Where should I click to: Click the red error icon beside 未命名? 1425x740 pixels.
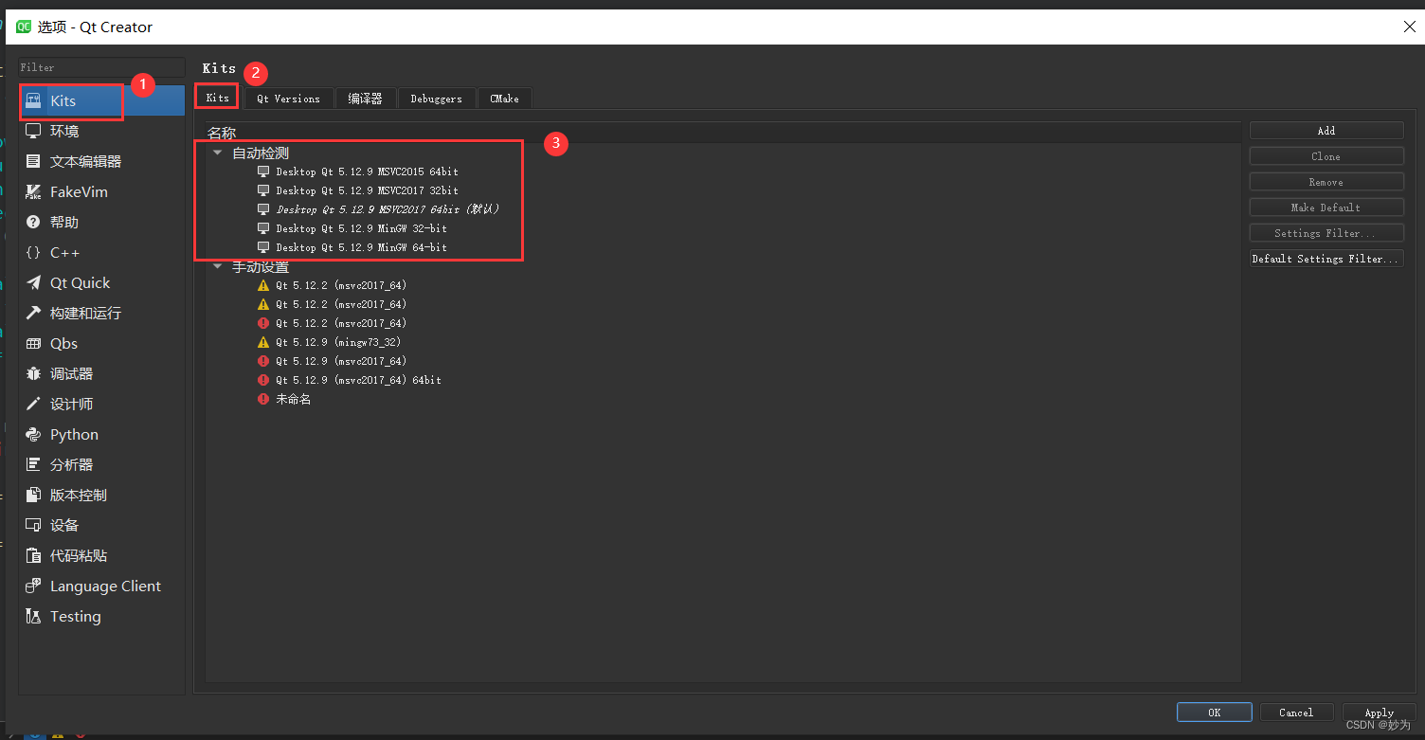[263, 399]
